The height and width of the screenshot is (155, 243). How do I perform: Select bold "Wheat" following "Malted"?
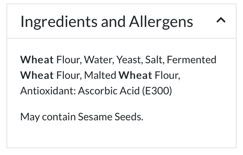point(135,75)
